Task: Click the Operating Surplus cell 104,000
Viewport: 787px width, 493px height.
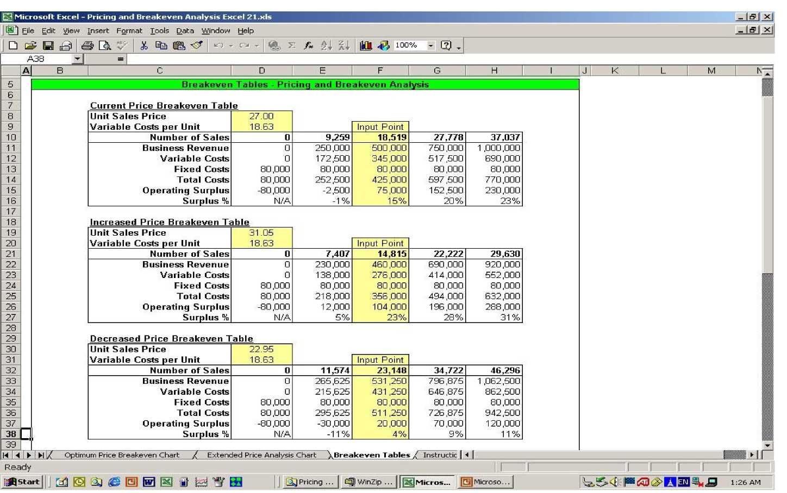Action: pos(380,307)
